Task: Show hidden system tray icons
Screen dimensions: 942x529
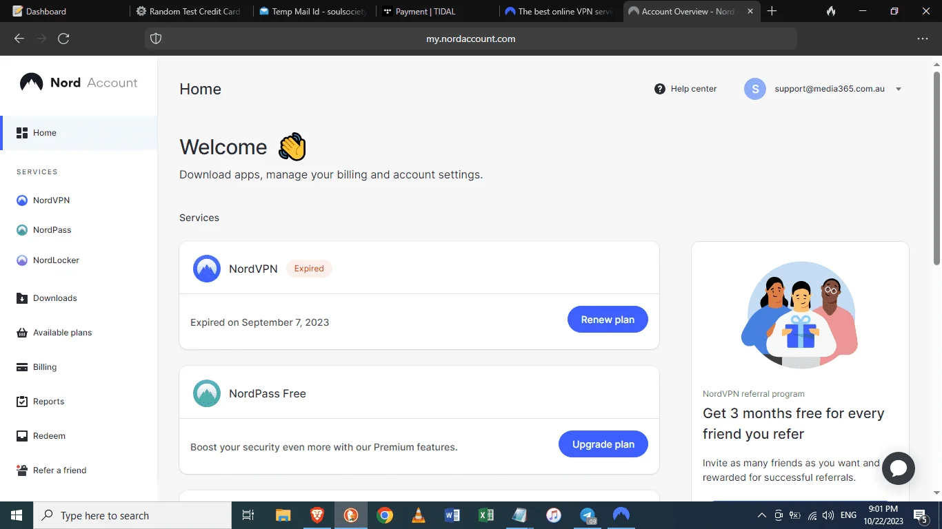Action: point(762,515)
